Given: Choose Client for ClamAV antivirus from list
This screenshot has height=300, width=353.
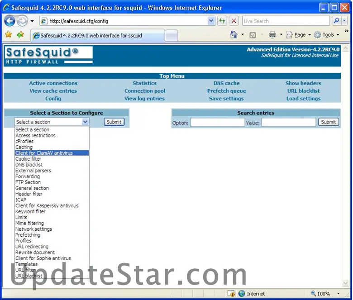Looking at the screenshot, I should [44, 153].
